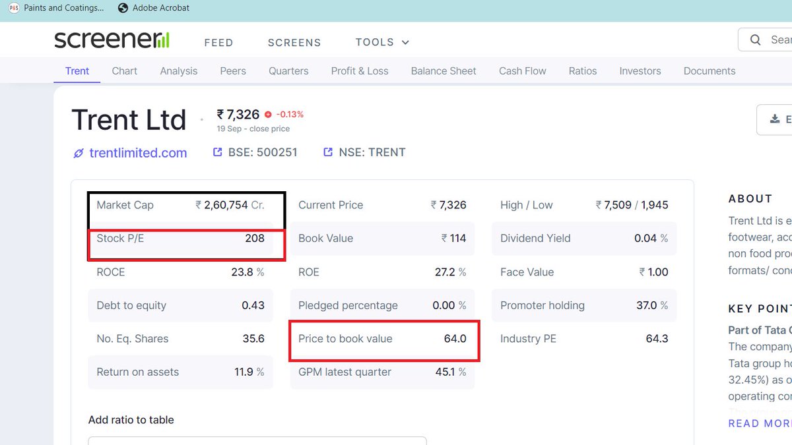Click the Book Value figure 114
The width and height of the screenshot is (792, 445).
(x=453, y=239)
